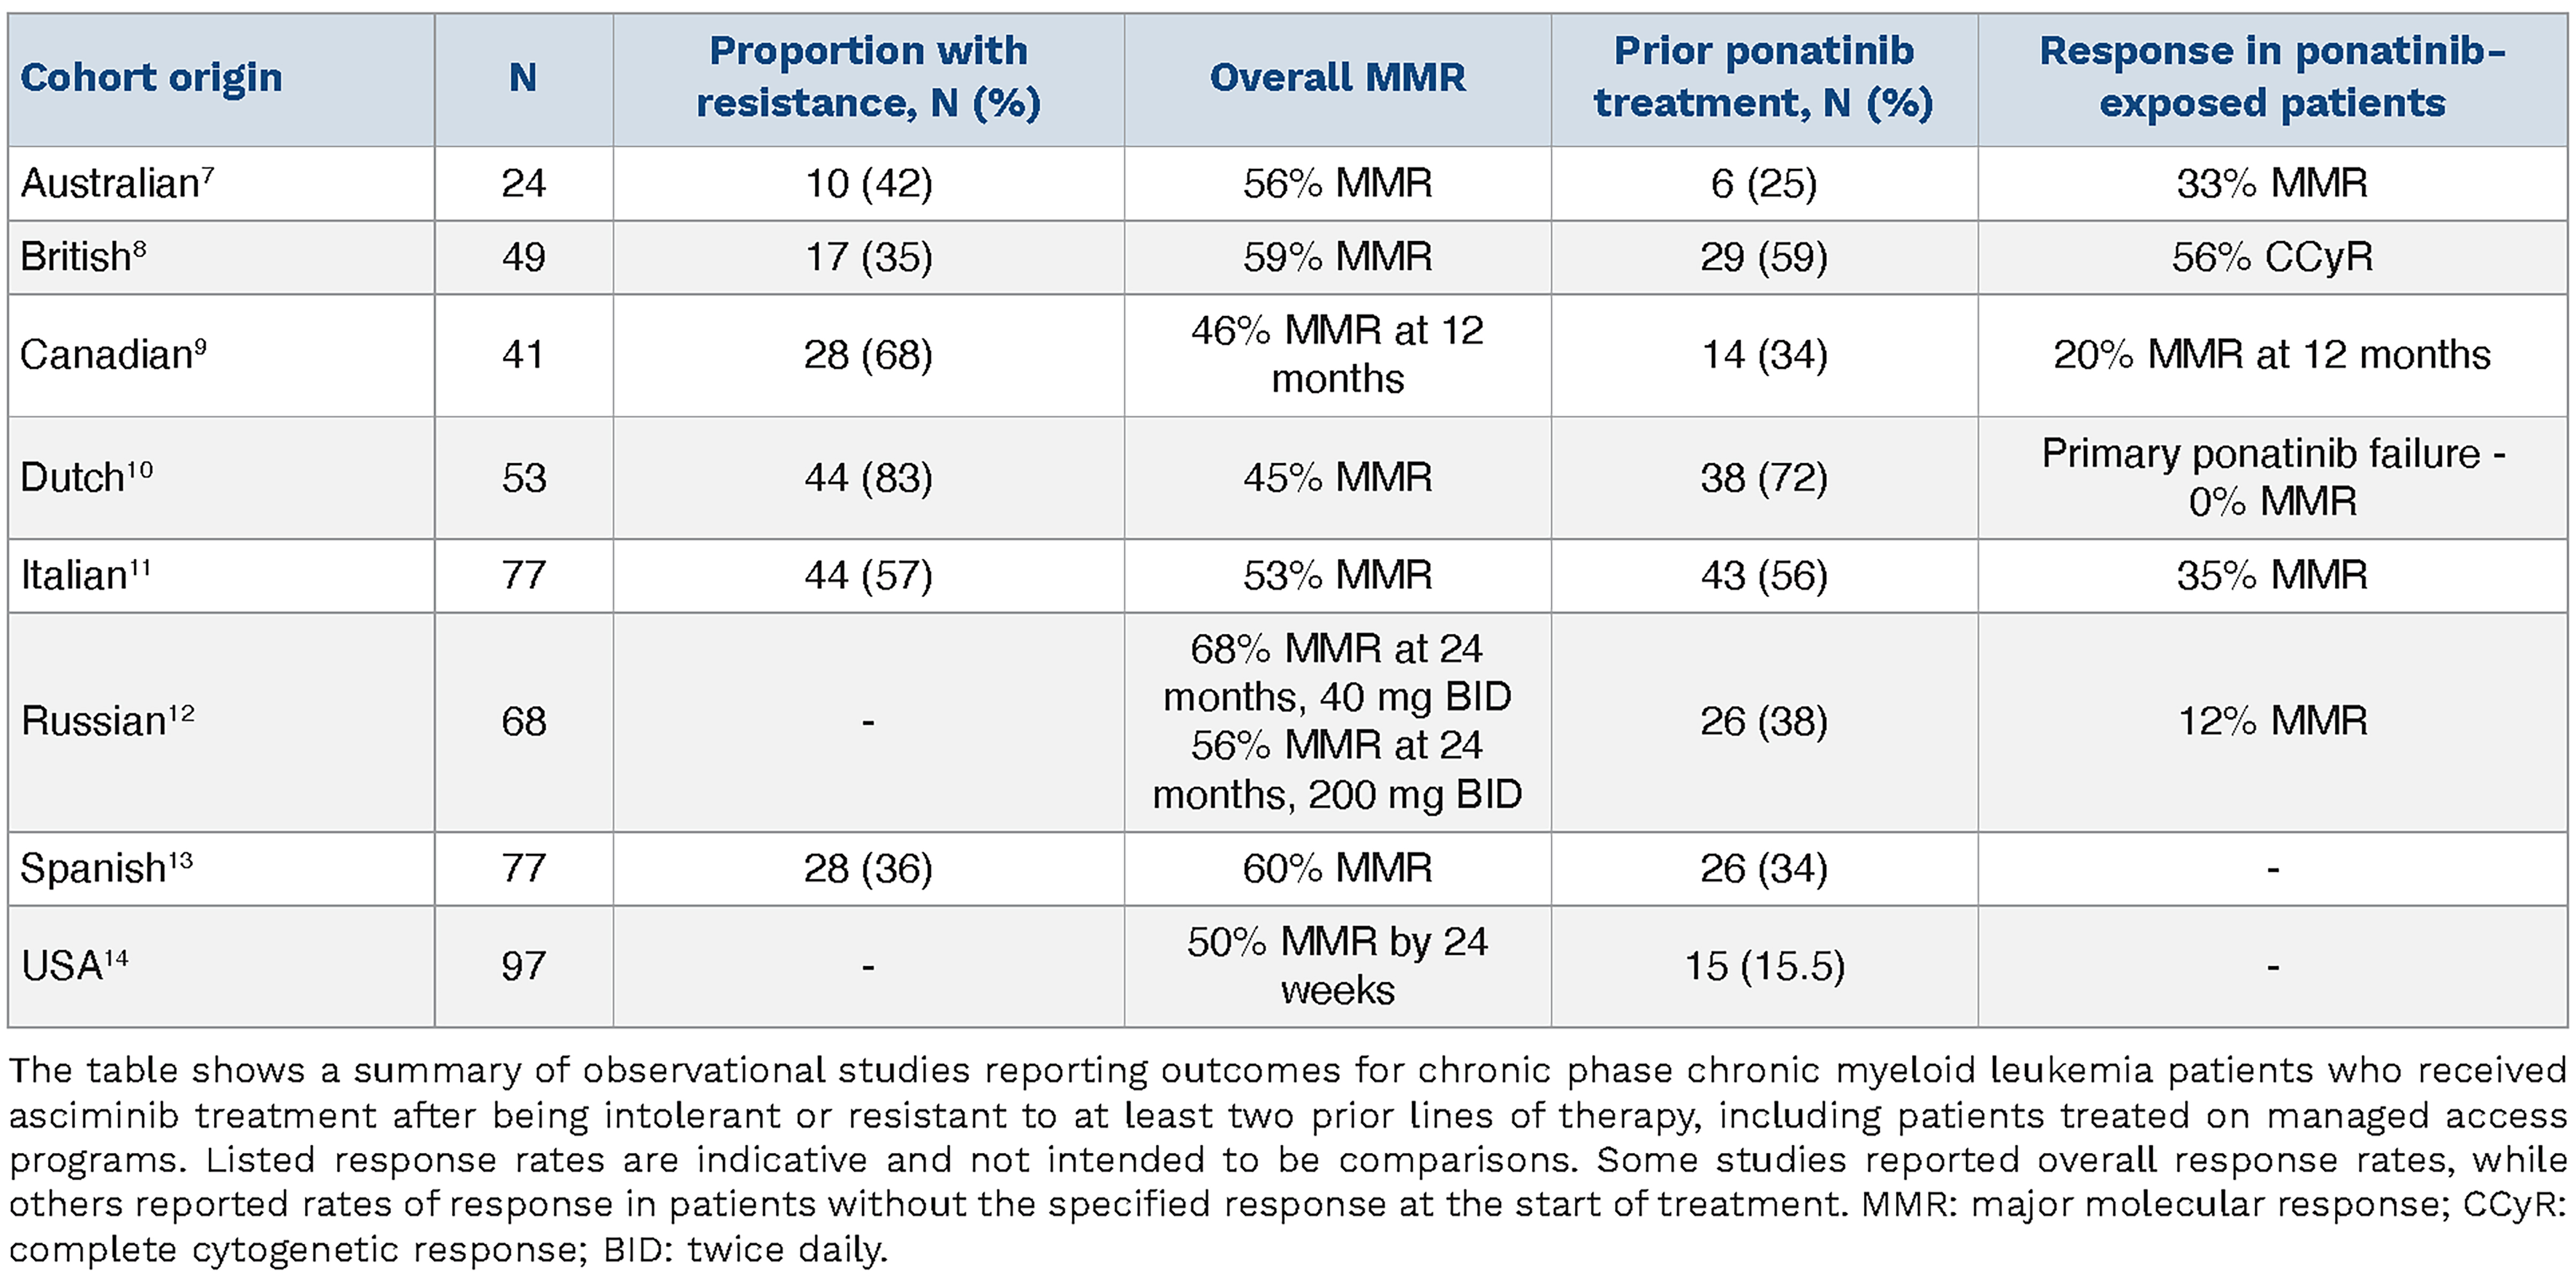The width and height of the screenshot is (2576, 1287).
Task: Click the N column header
Action: coord(523,78)
